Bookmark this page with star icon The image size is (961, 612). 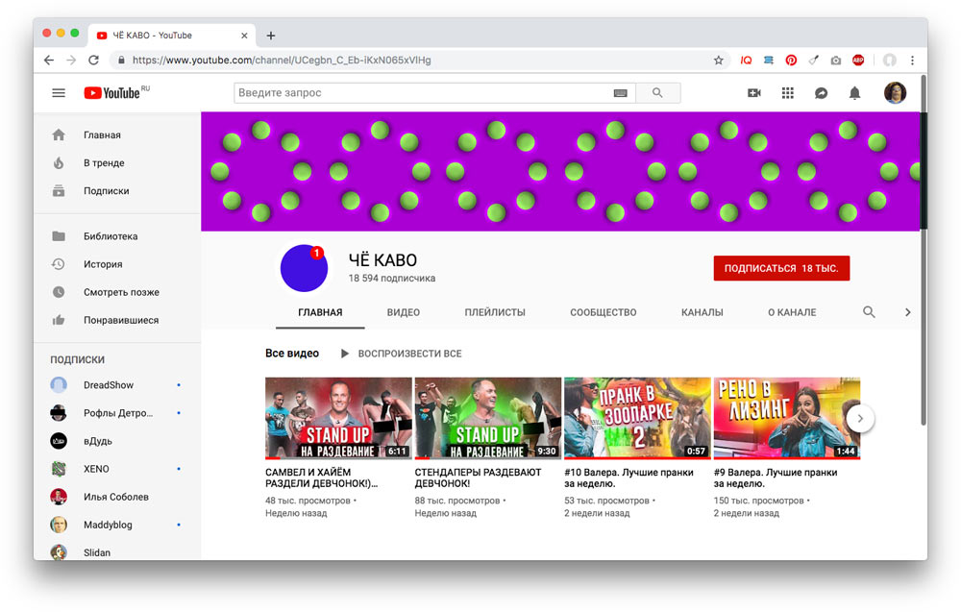[718, 60]
